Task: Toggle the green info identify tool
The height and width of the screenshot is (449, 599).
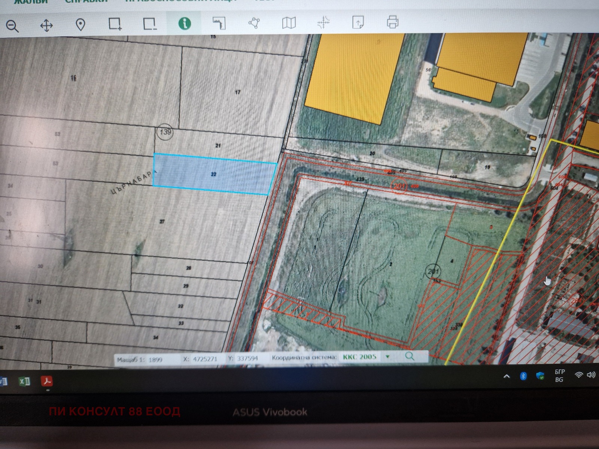Action: (x=184, y=24)
